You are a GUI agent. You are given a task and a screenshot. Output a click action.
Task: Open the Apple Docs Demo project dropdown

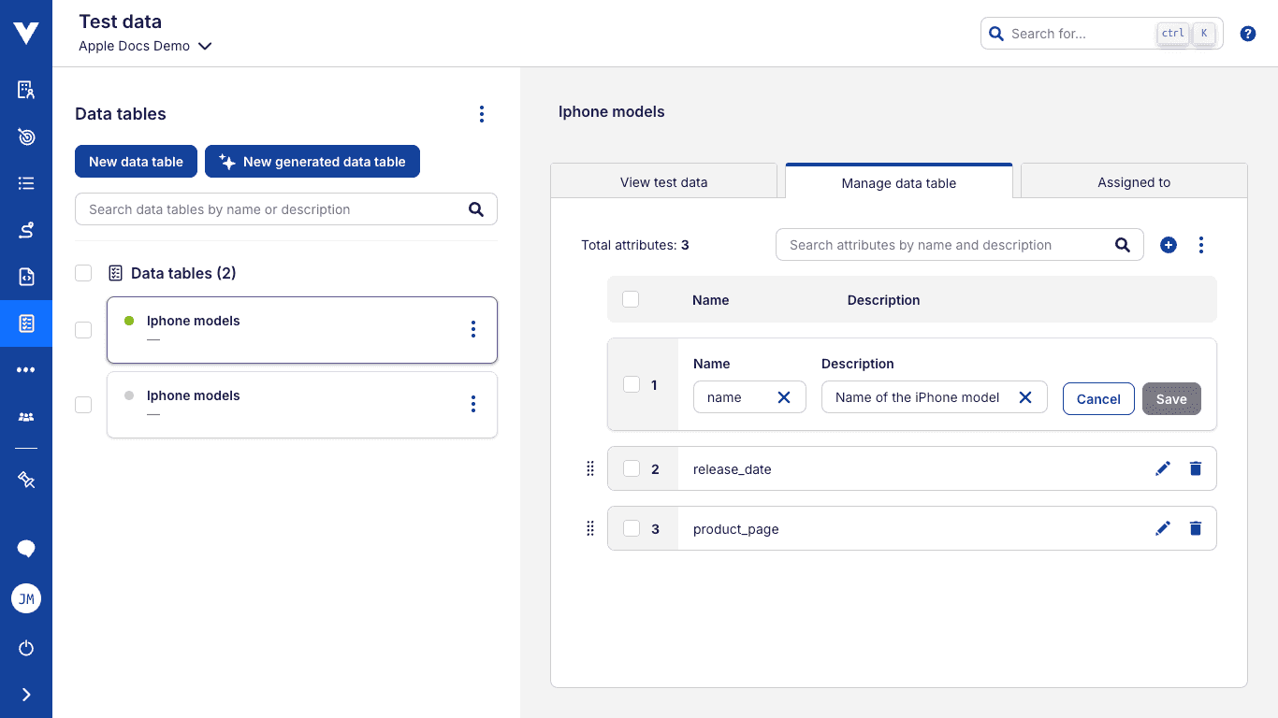click(145, 45)
